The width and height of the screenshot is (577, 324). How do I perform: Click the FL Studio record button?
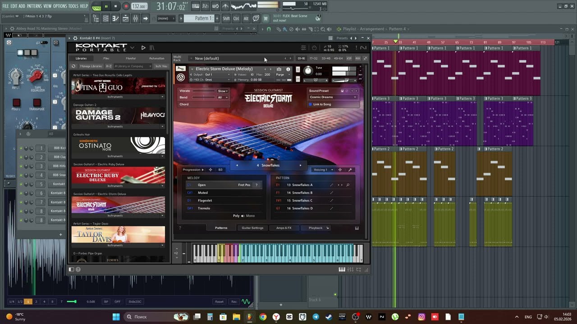coord(126,6)
